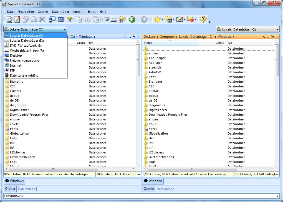
Task: Toggle the folder tree icon beside the breadcrumb
Action: (273, 36)
